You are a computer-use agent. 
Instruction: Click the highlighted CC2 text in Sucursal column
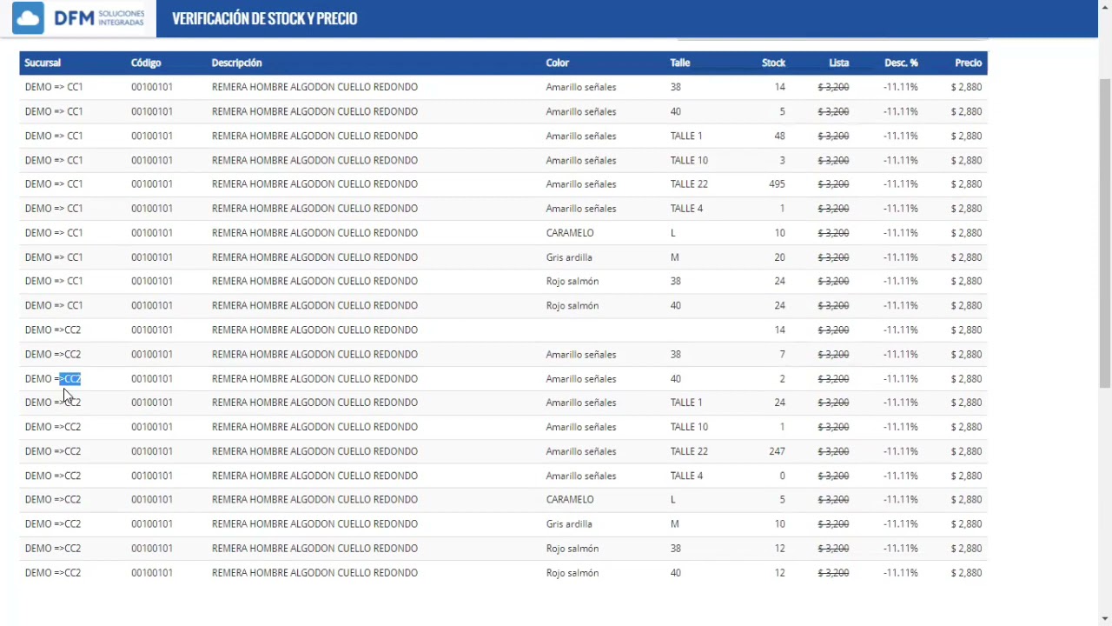tap(70, 378)
